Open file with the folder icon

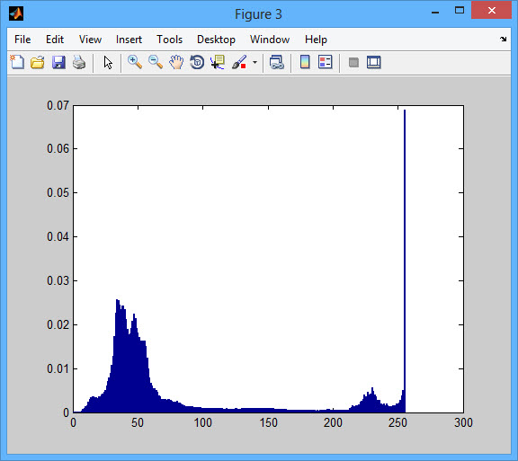(x=38, y=62)
